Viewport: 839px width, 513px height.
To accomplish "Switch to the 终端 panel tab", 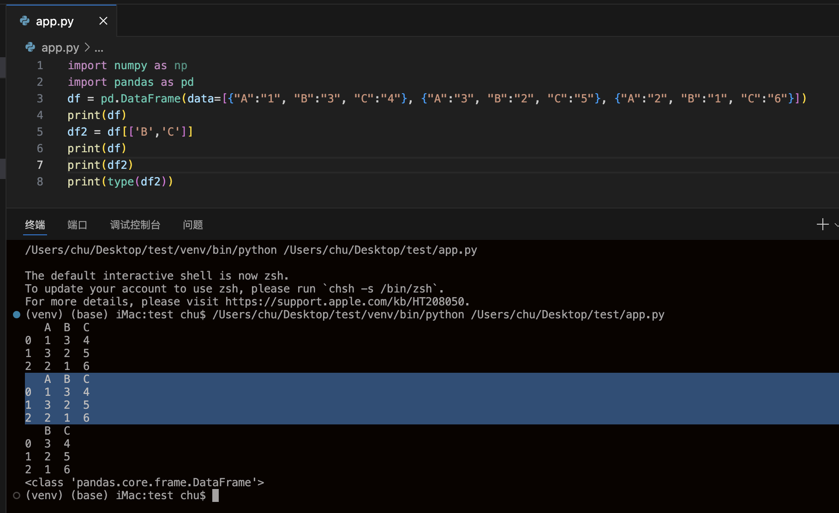I will click(35, 225).
